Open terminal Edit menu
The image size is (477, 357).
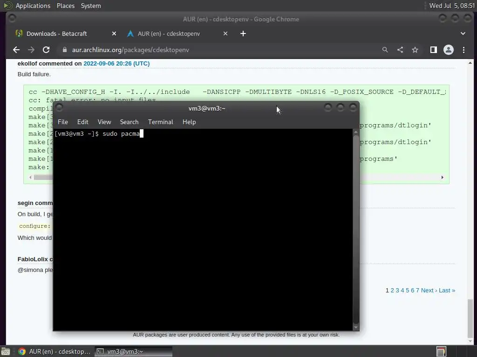[82, 122]
